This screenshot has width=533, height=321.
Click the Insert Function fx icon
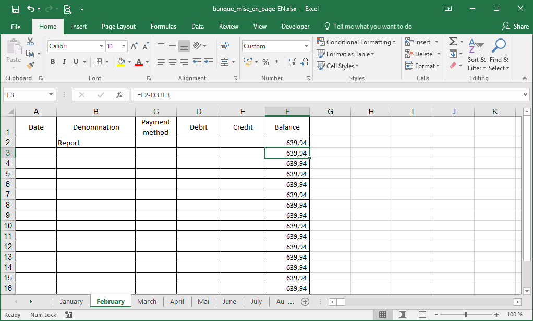click(119, 95)
